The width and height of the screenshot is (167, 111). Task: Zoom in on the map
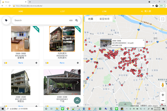pos(163,95)
